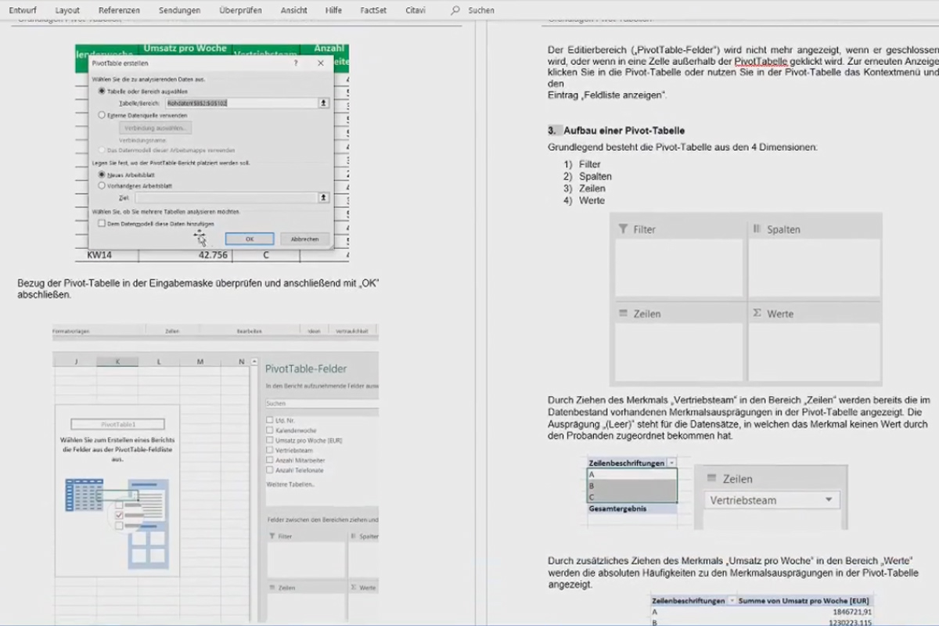Tick the 'Lfd. Nr.' field checkbox

click(x=270, y=420)
